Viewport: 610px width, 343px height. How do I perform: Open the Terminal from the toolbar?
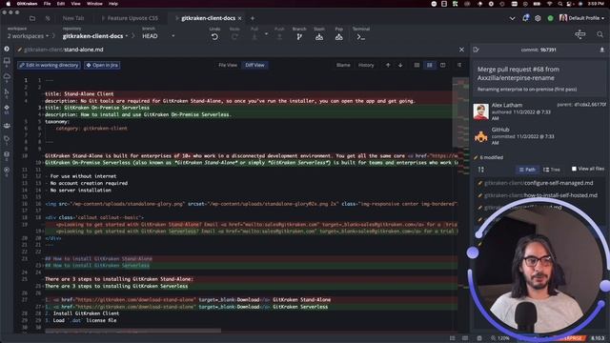pos(361,37)
